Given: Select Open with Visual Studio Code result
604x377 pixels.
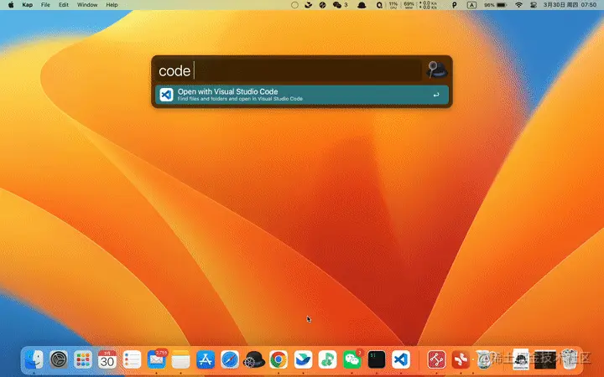Looking at the screenshot, I should pyautogui.click(x=302, y=95).
